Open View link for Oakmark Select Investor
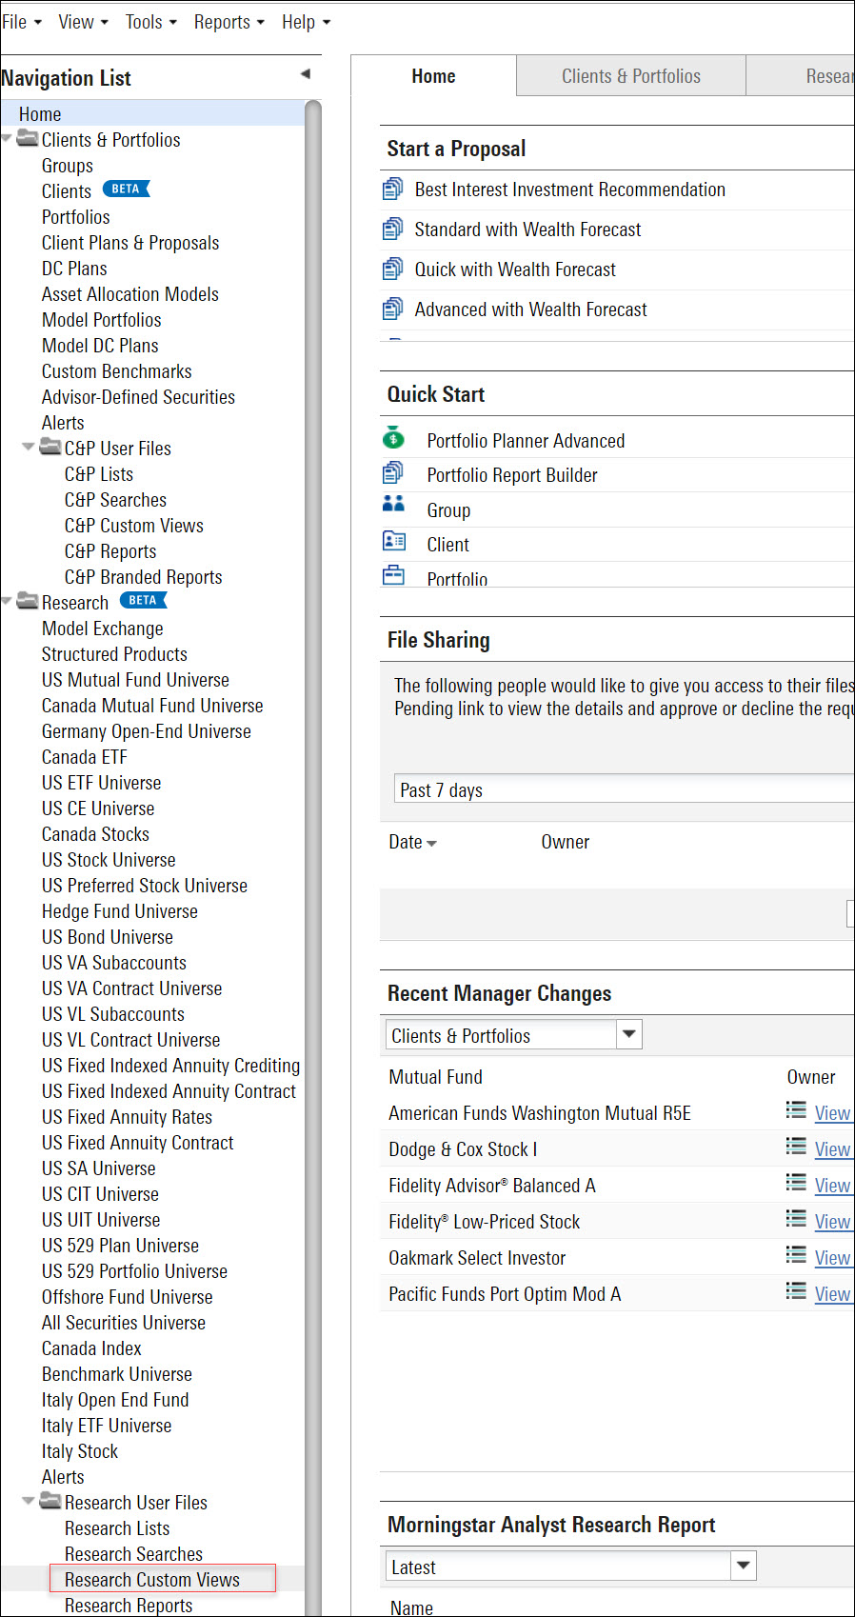The height and width of the screenshot is (1617, 855). 832,1257
